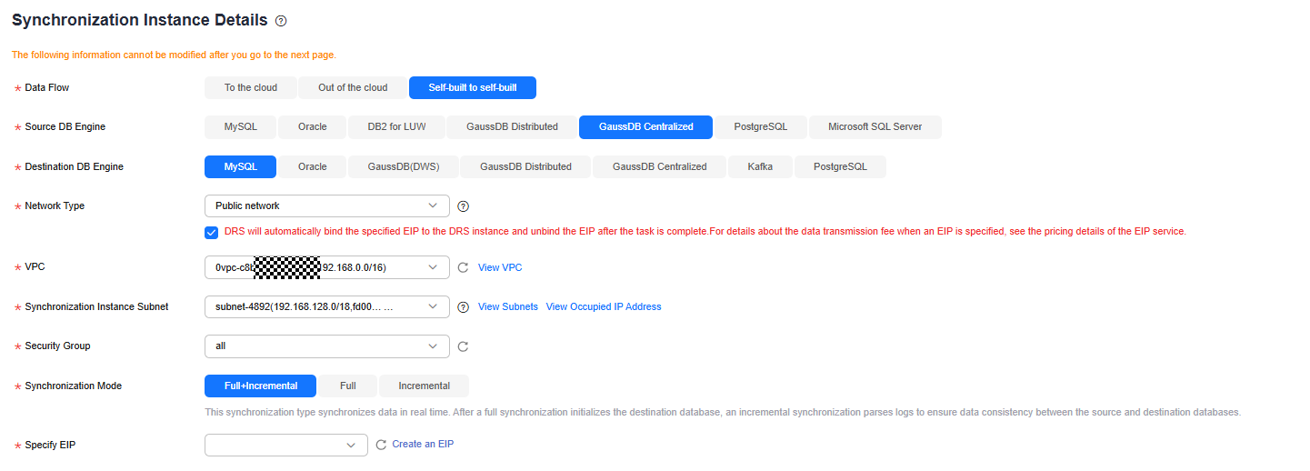This screenshot has height=471, width=1310.
Task: Choose GaussDB(DWS) as destination engine
Action: [x=404, y=167]
